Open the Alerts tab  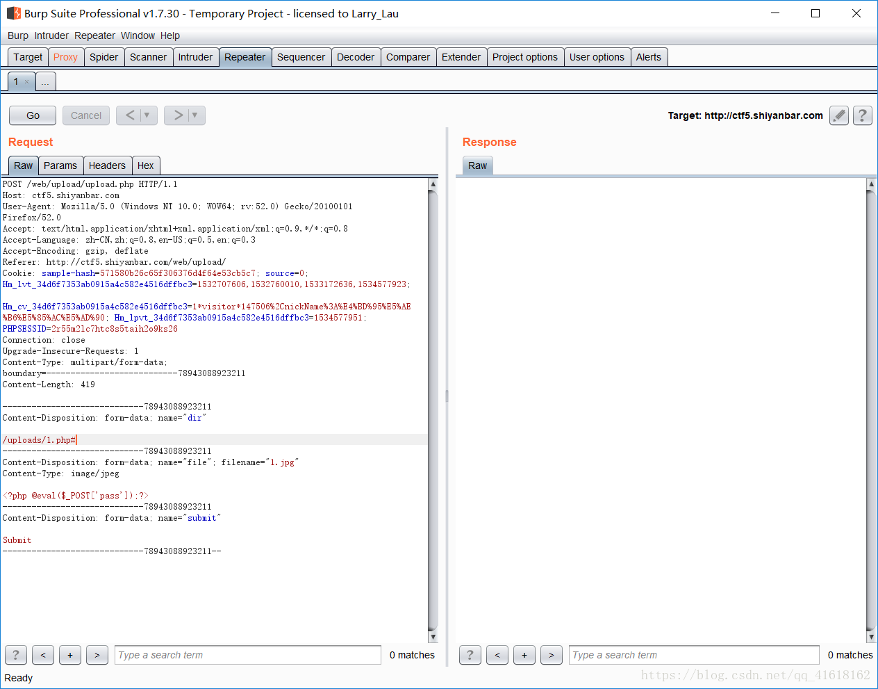pos(649,57)
